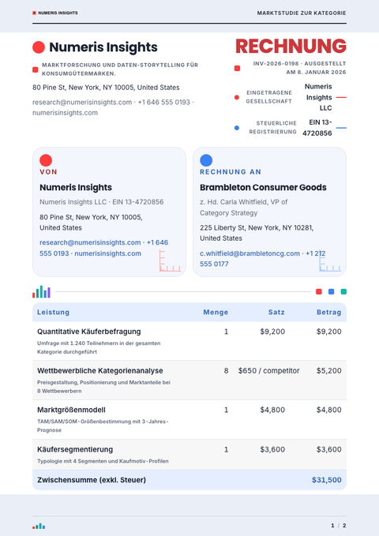Image resolution: width=379 pixels, height=536 pixels.
Task: Click the small red logo in the top header
Action: click(x=34, y=13)
